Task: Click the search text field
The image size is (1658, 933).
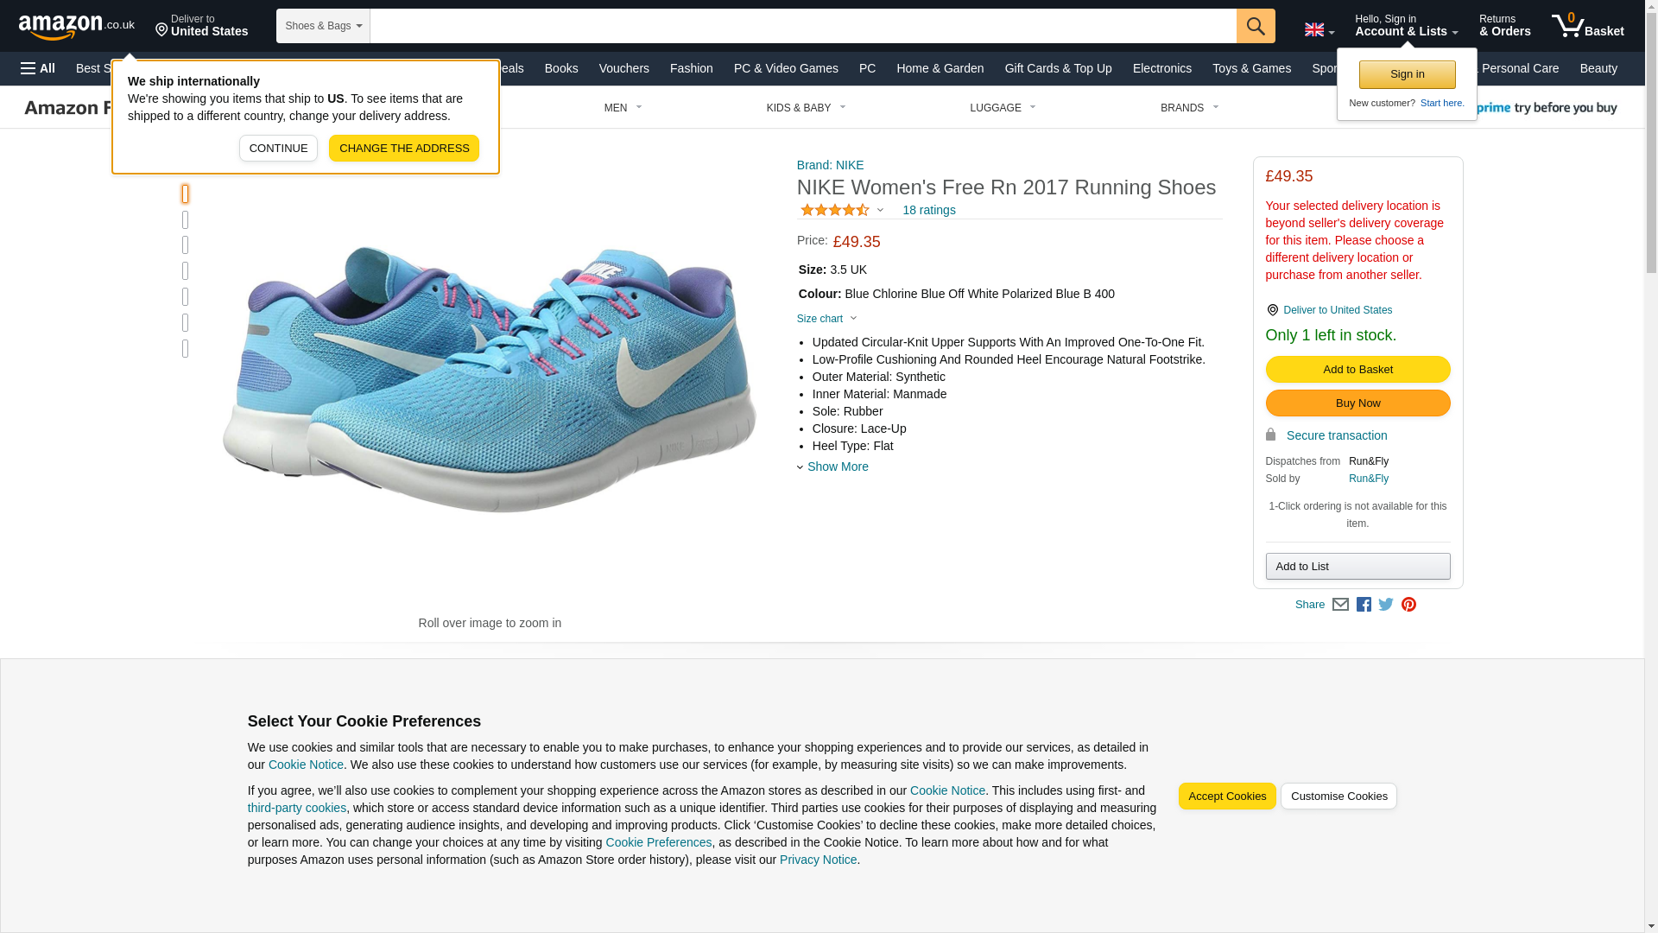Action: pos(802,26)
